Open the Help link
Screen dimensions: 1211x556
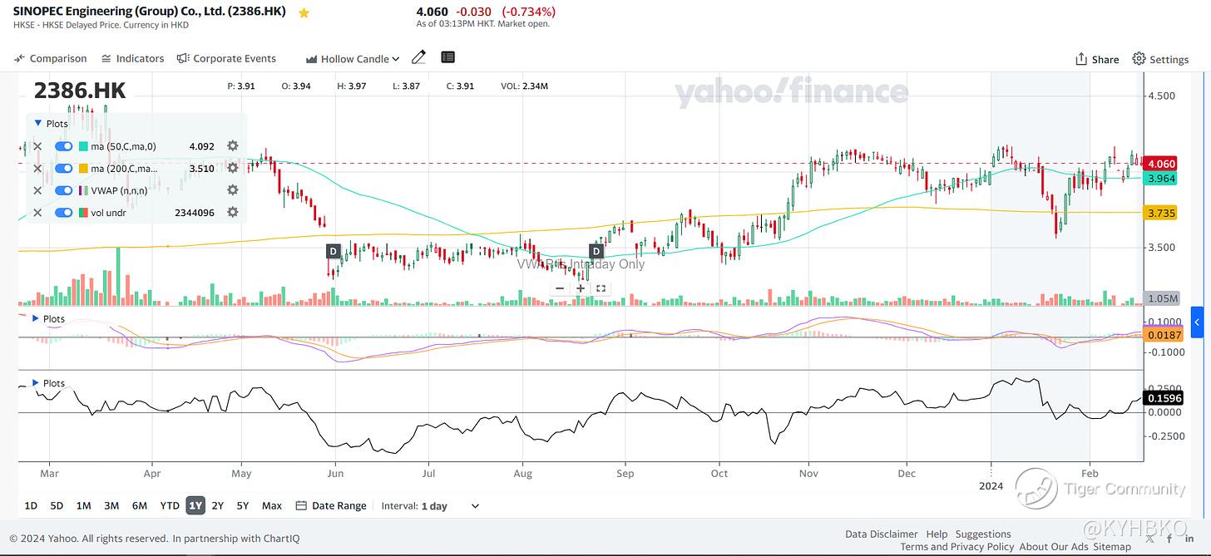(937, 534)
